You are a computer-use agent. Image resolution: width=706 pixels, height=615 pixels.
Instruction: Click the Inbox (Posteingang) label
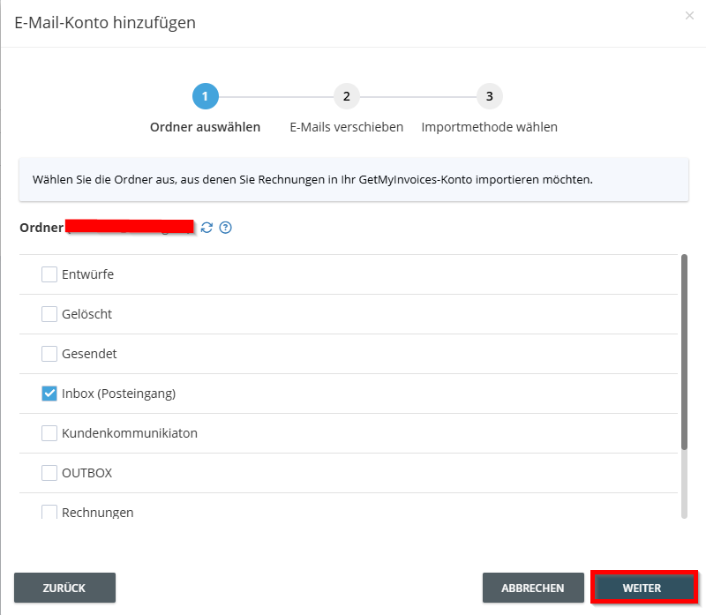(119, 394)
